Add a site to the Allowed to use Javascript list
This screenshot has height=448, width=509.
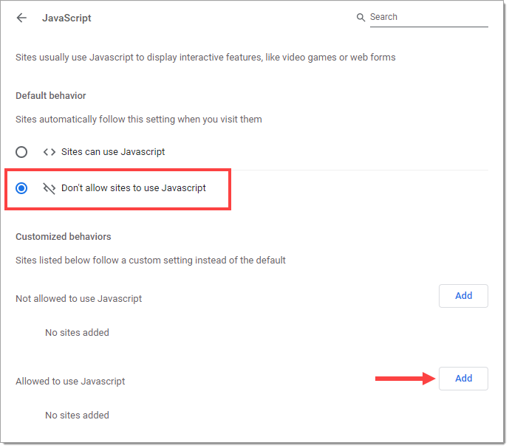(x=463, y=379)
